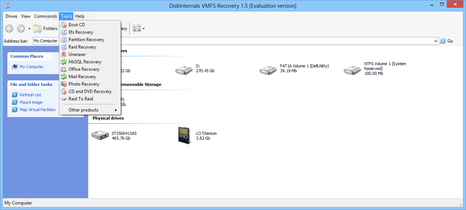Select the ST3500413AS physical drive icon

point(100,135)
